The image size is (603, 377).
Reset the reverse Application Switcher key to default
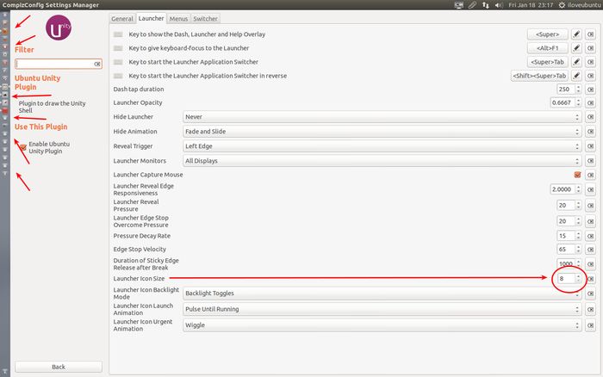[x=590, y=76]
